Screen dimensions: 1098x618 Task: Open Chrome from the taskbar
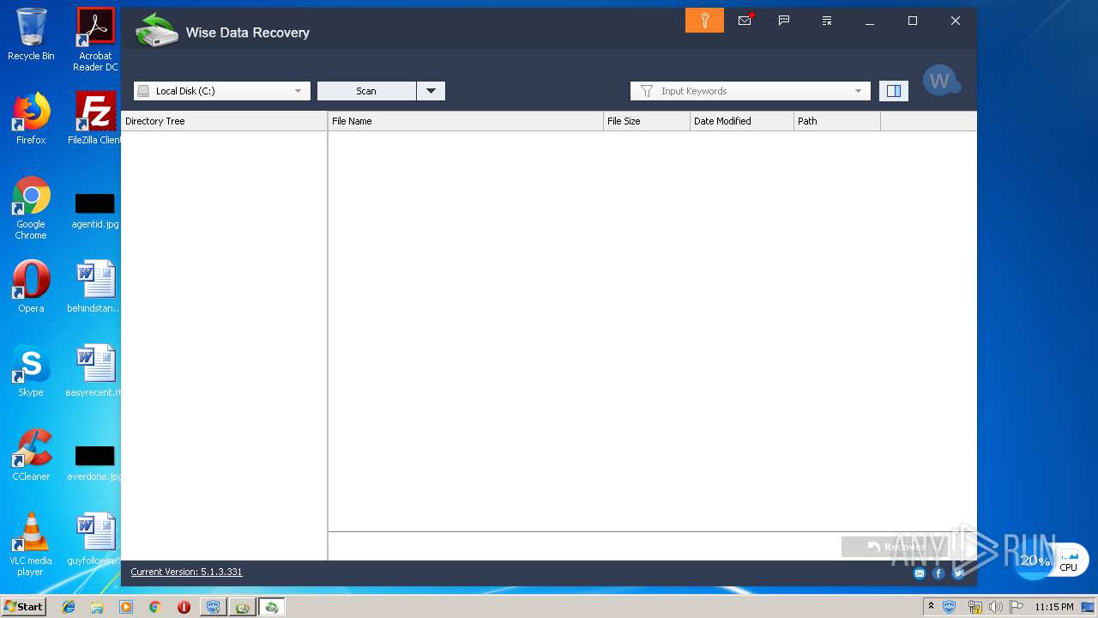(x=154, y=607)
